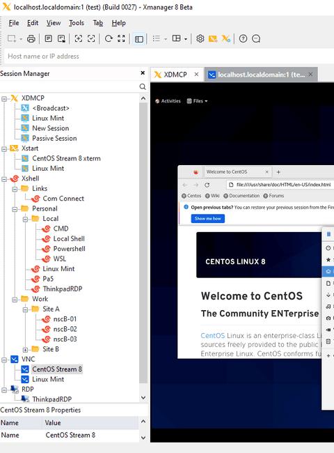
Task: Collapse the Xshell tree node
Action: [x=4, y=179]
